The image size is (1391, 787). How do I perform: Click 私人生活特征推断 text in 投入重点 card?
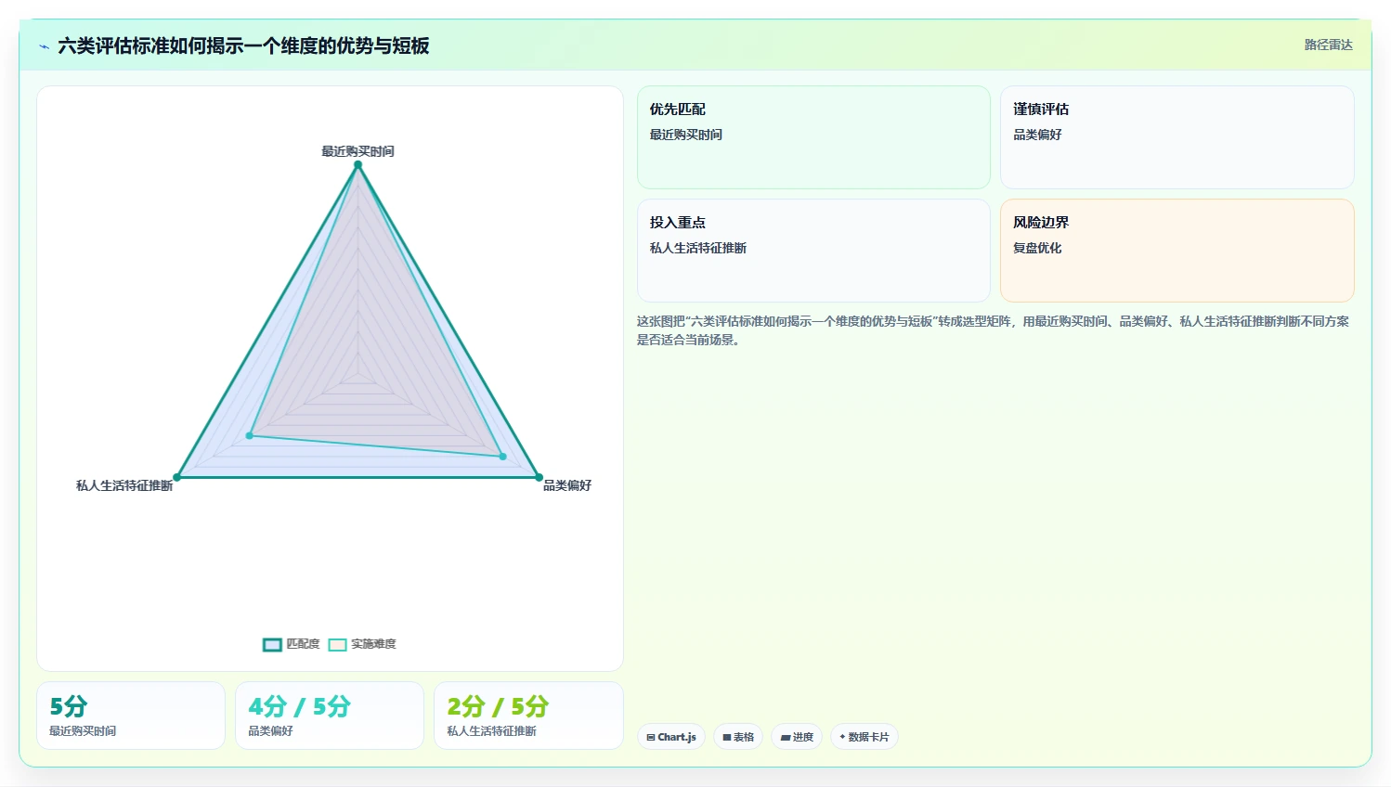[698, 248]
